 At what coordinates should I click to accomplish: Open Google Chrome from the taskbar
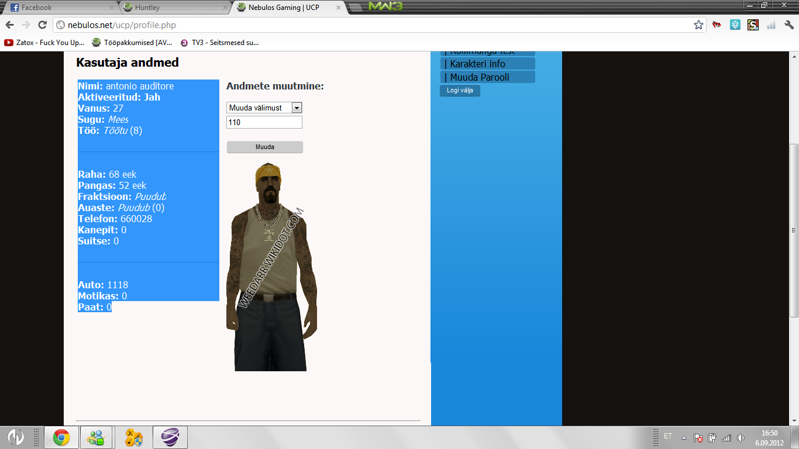61,437
